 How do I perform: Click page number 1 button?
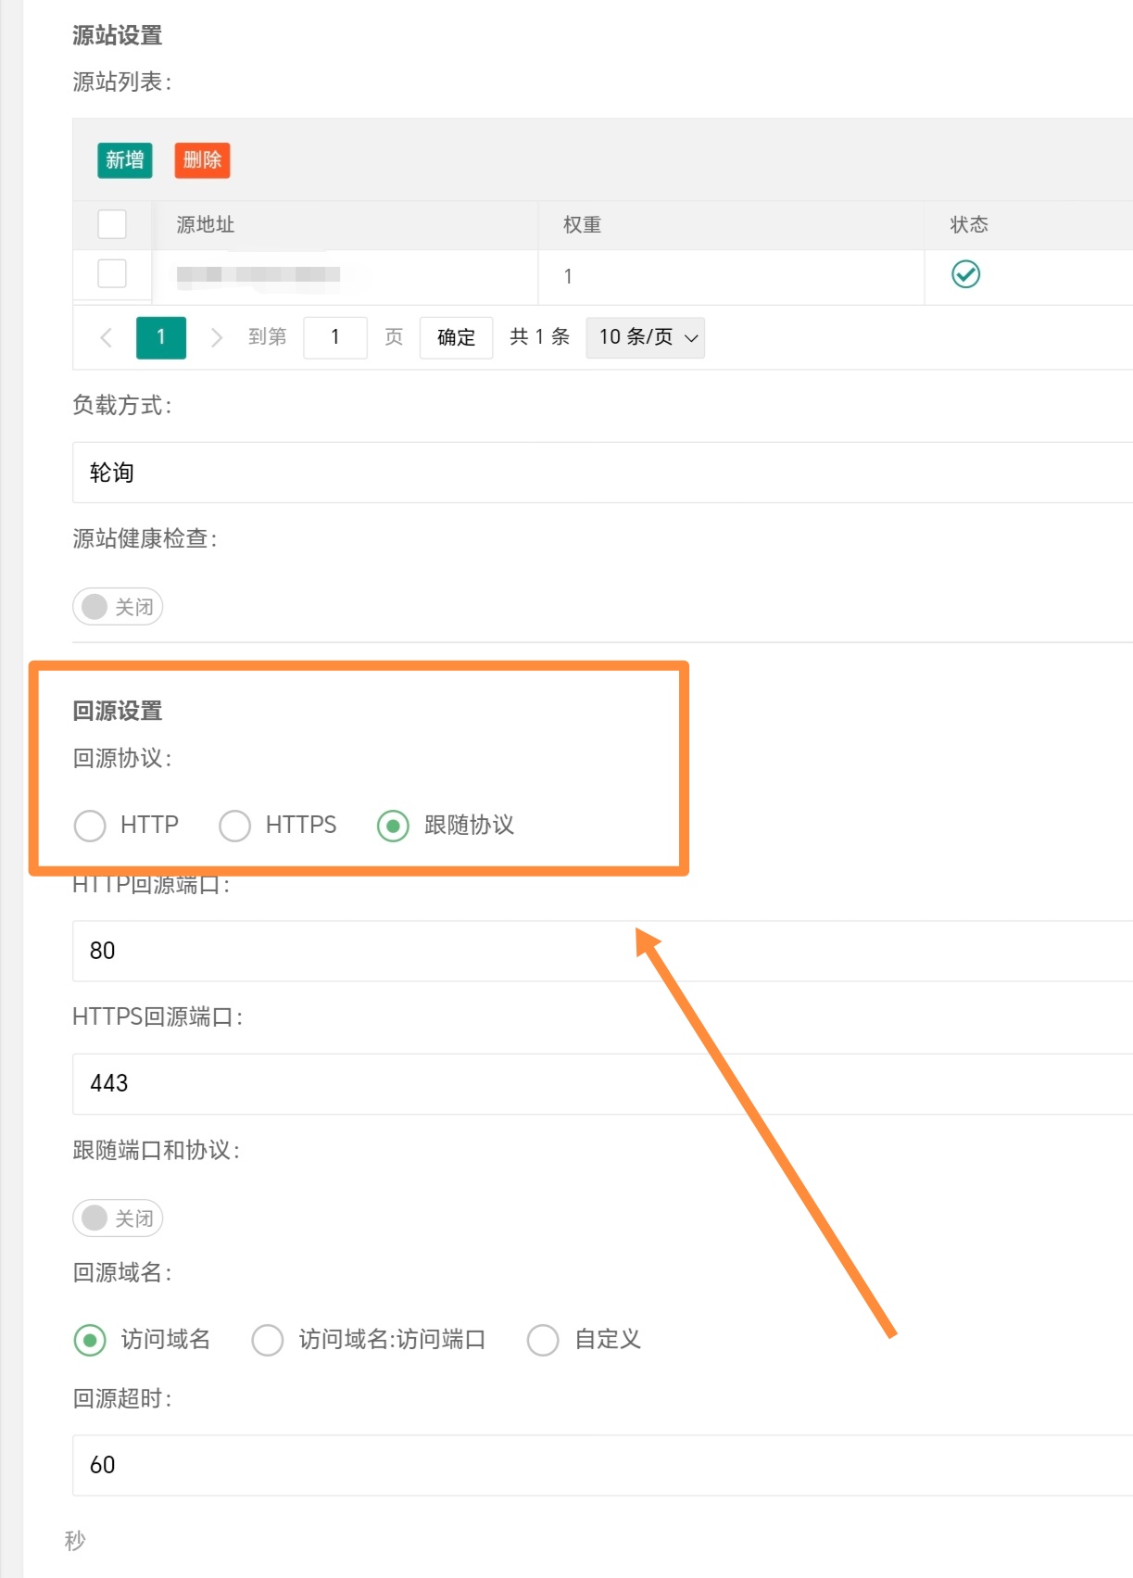[161, 337]
